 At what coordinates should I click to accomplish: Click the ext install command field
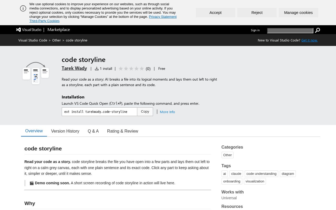pos(99,112)
